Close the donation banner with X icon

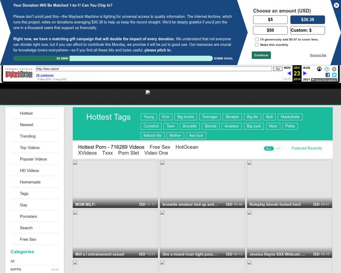337,5
